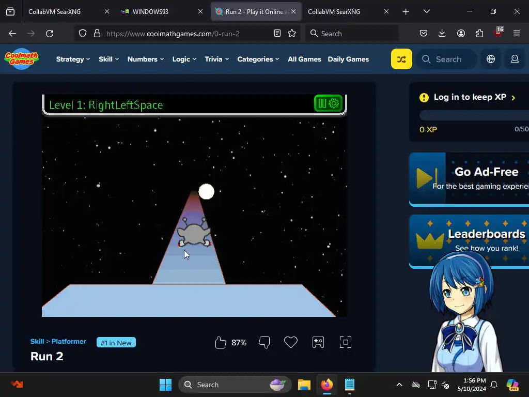Save page to Pocket
Image resolution: width=529 pixels, height=397 pixels.
424,34
